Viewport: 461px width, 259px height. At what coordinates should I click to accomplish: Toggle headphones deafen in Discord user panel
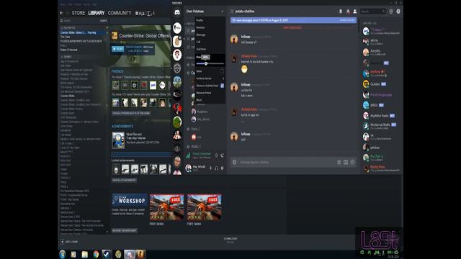[216, 168]
